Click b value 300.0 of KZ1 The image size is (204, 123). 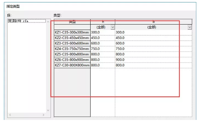[x=153, y=32]
